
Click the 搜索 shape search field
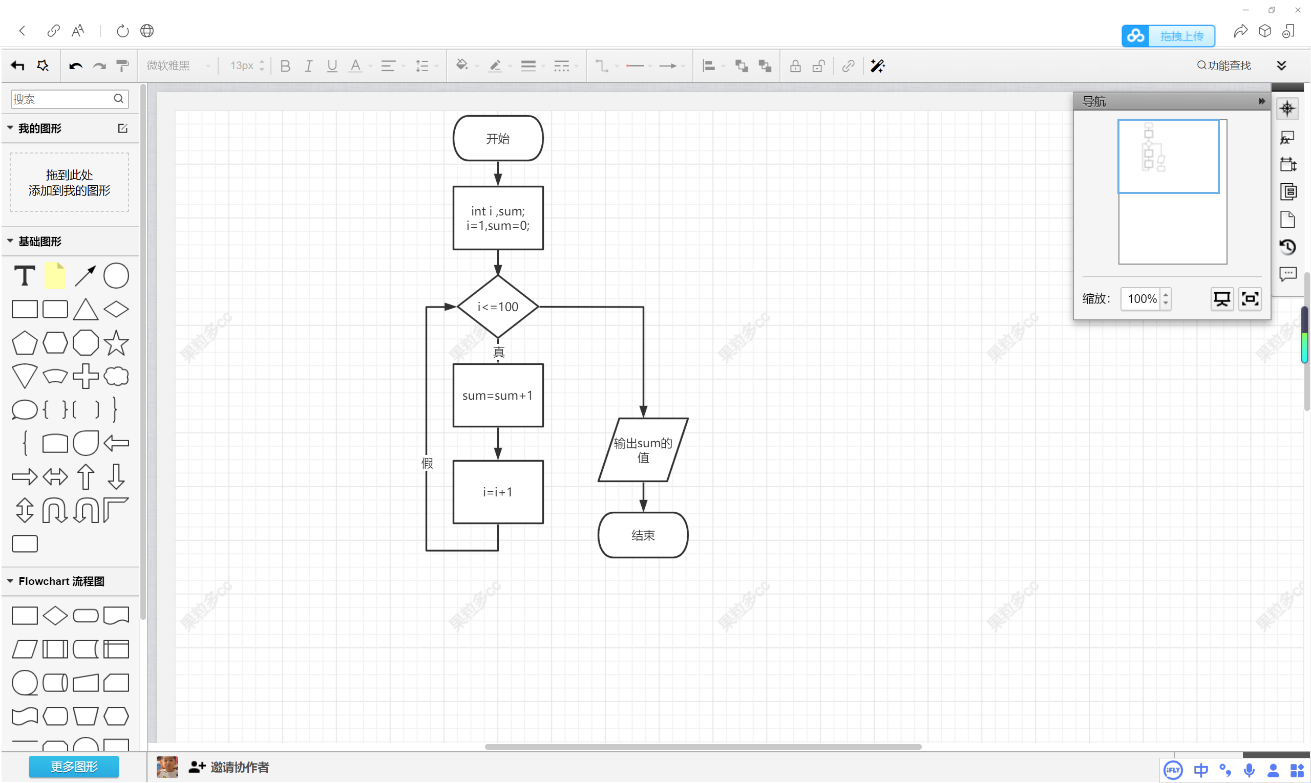coord(64,99)
